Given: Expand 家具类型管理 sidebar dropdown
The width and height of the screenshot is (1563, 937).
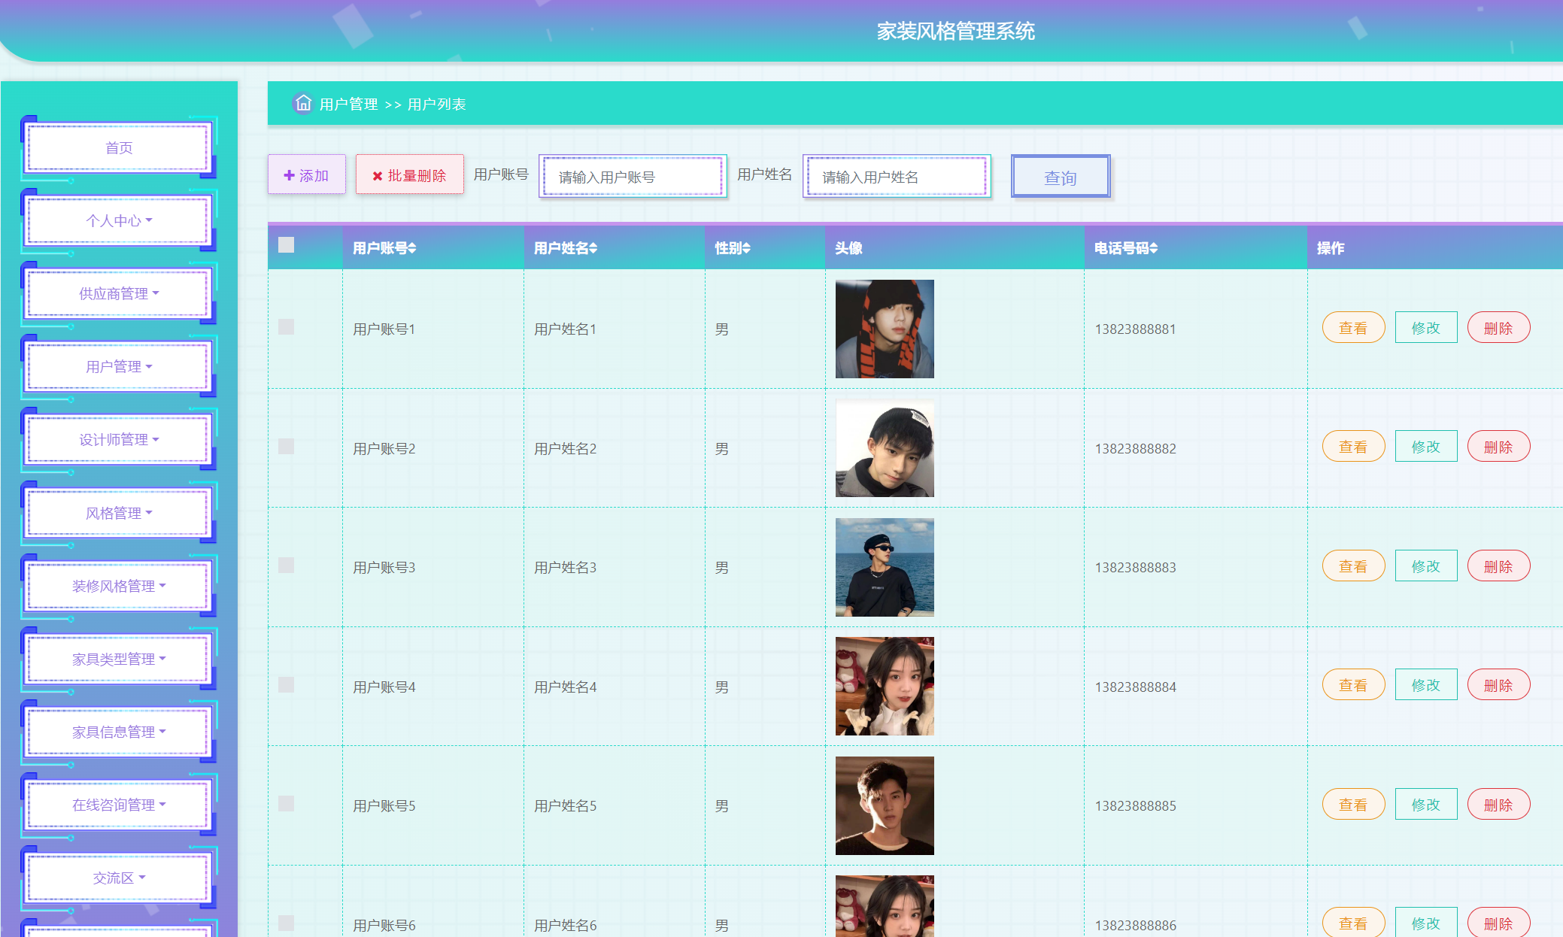Looking at the screenshot, I should (119, 659).
